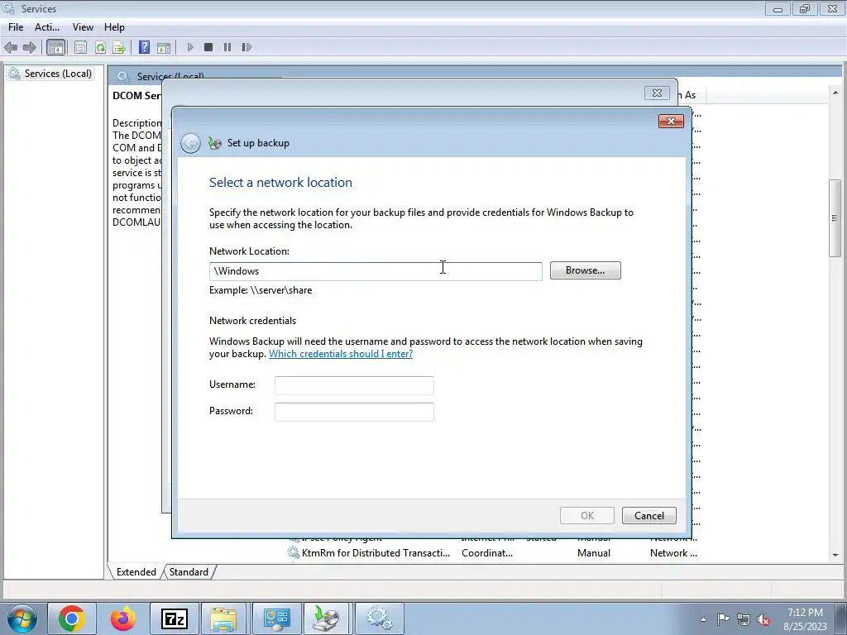Launch Chrome from the taskbar

click(x=72, y=618)
